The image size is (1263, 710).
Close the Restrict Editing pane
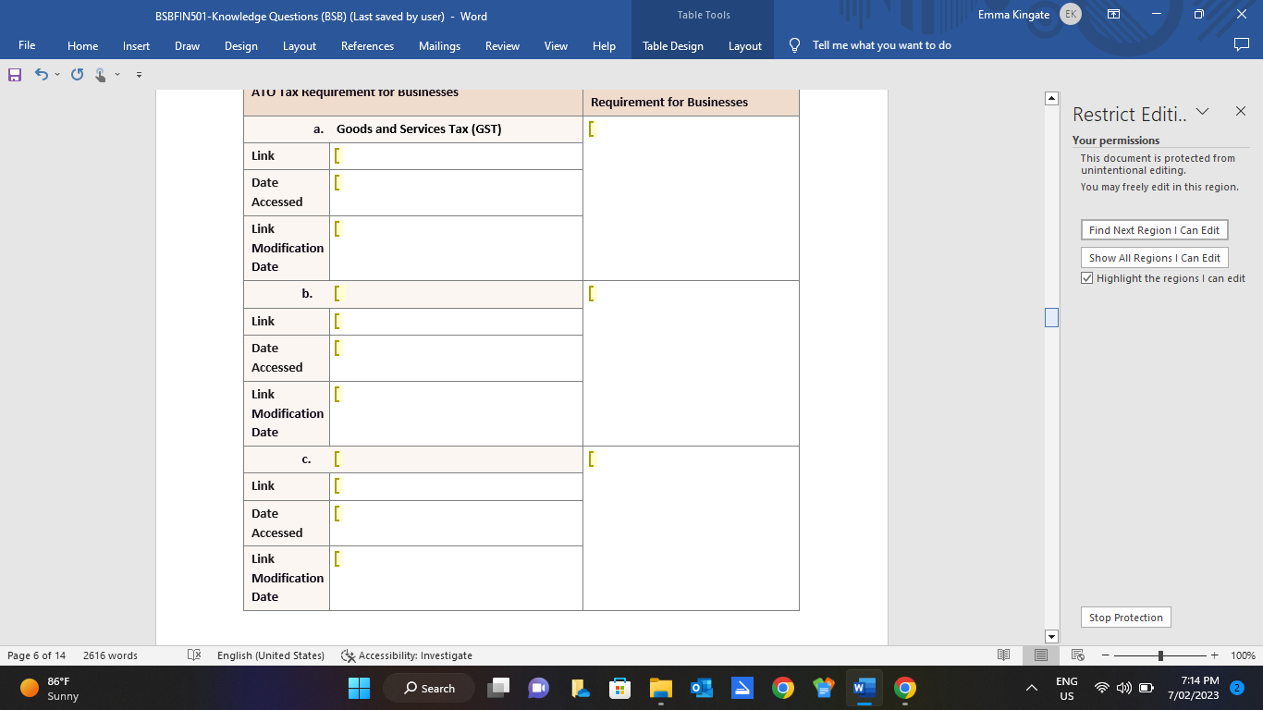point(1240,112)
